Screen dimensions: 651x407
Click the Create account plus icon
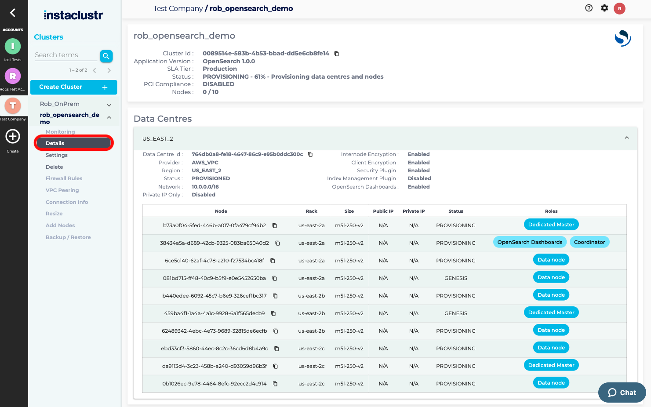coord(13,137)
